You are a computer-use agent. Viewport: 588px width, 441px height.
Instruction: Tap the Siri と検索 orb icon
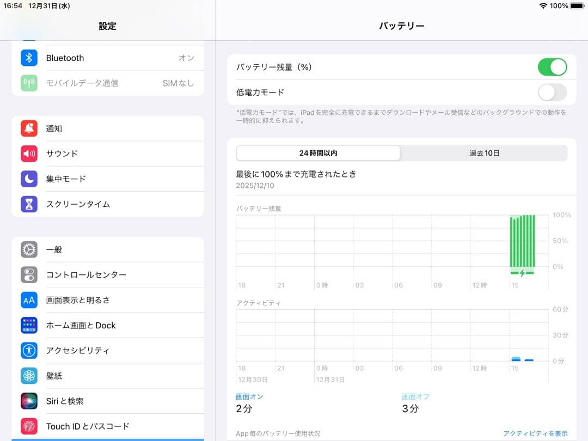tap(29, 401)
